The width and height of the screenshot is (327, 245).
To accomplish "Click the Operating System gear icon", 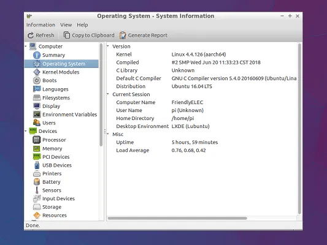I will click(x=37, y=64).
